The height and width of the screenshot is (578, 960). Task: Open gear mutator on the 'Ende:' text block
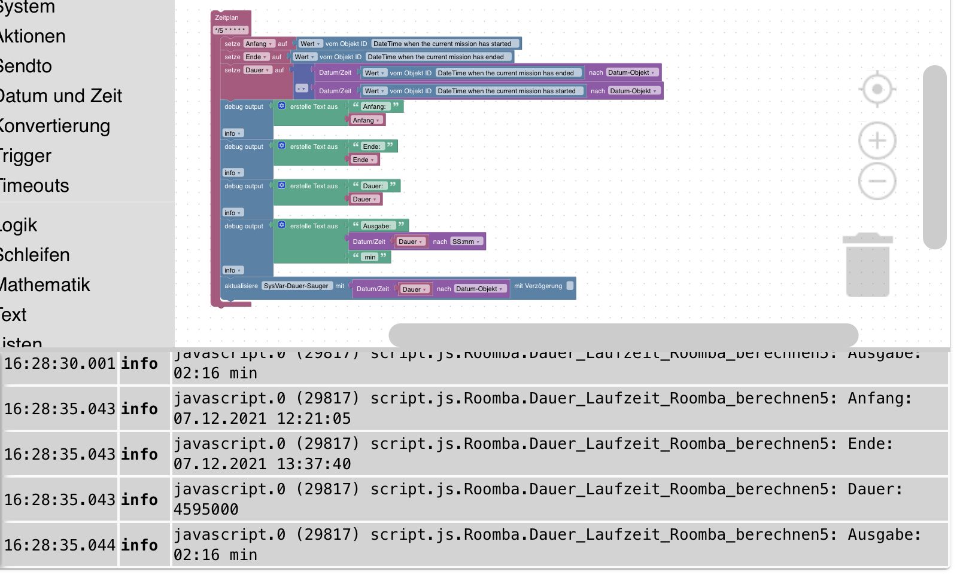[282, 146]
